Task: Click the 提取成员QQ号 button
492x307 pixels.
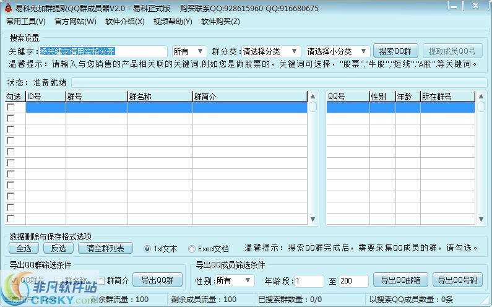Action: [452, 51]
